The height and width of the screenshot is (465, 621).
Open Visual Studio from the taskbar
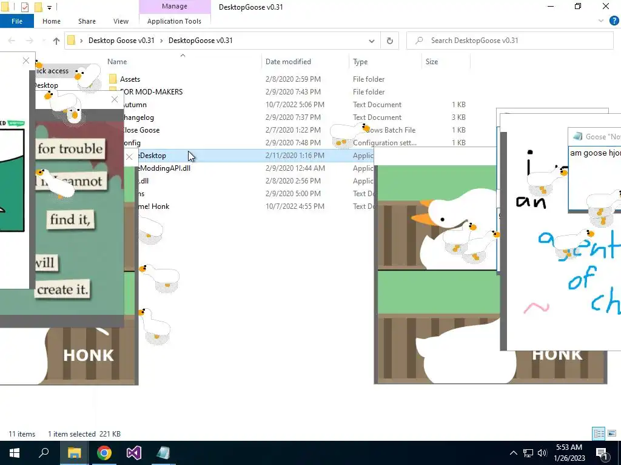(x=134, y=453)
